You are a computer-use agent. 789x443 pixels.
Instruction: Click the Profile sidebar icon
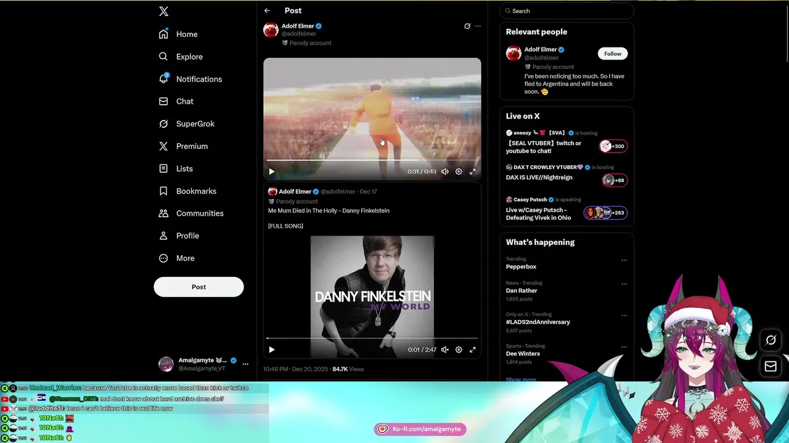pyautogui.click(x=163, y=236)
